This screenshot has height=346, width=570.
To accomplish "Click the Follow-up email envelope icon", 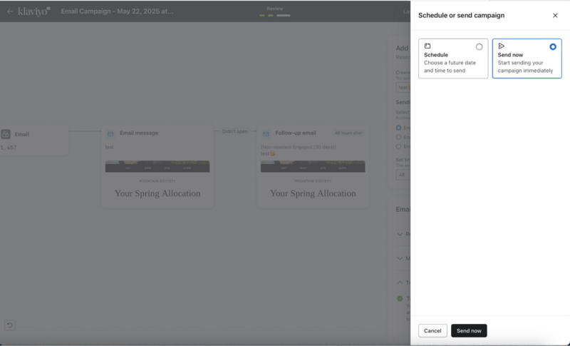I will [x=266, y=133].
